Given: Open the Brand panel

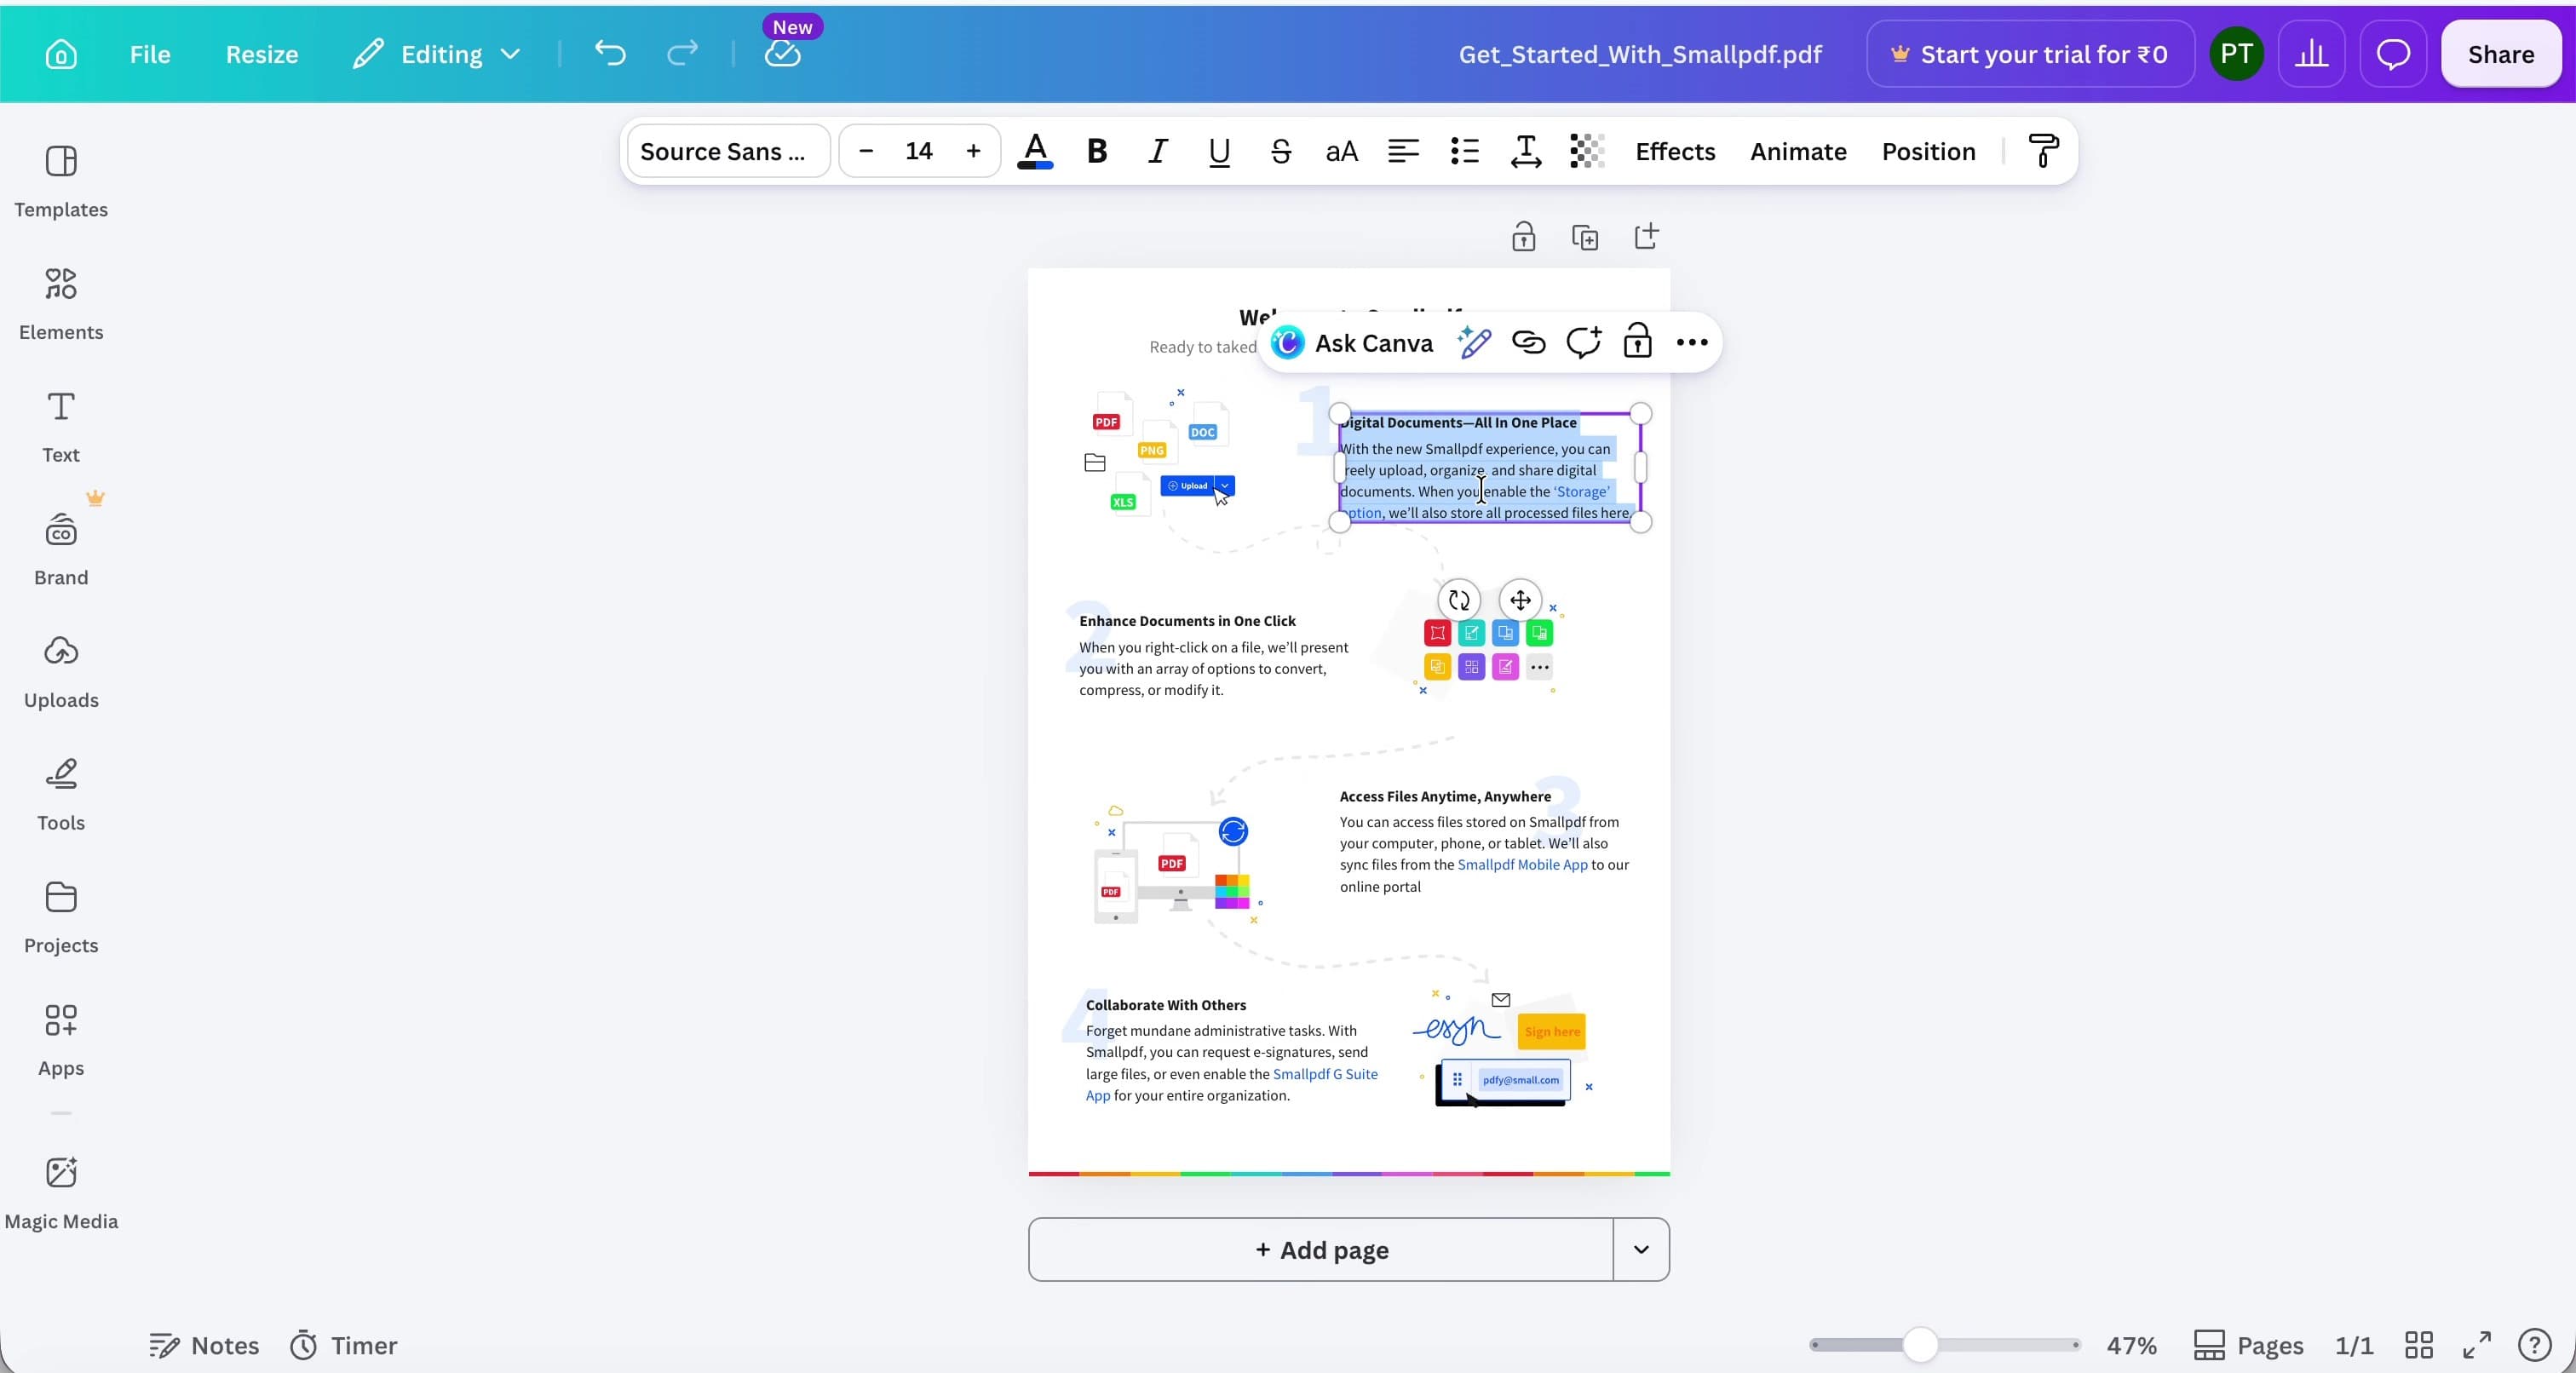Looking at the screenshot, I should [x=61, y=549].
